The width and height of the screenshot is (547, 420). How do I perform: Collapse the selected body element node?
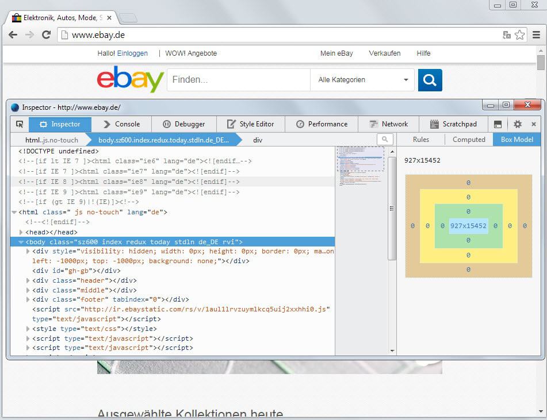[x=21, y=242]
